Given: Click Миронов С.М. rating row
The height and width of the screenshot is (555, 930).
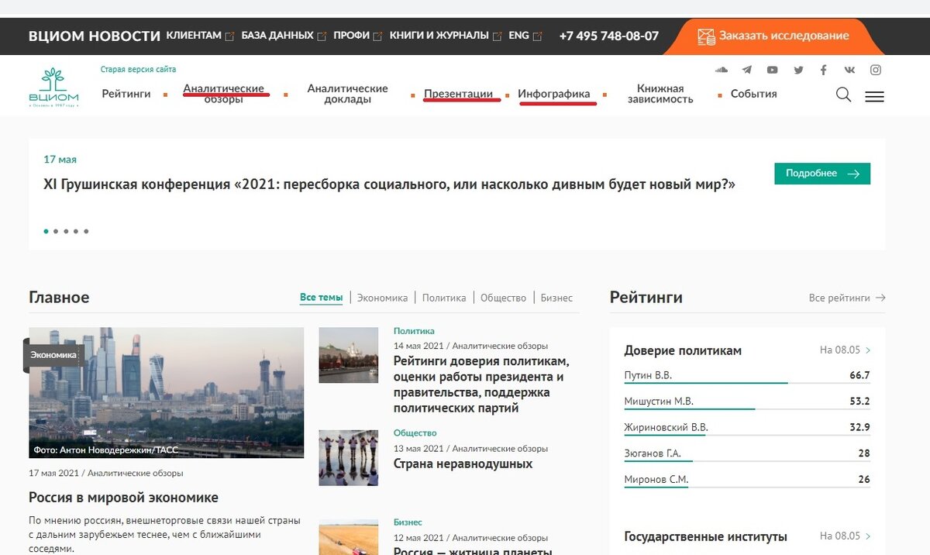Looking at the screenshot, I should click(x=747, y=480).
